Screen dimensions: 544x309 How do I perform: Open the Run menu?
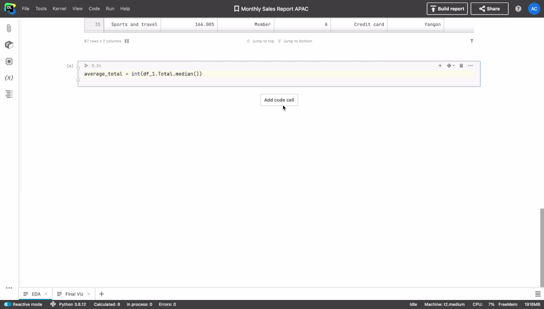[110, 9]
